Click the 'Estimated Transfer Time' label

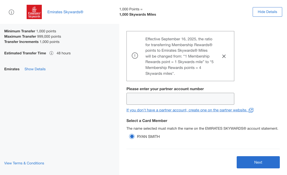(25, 53)
